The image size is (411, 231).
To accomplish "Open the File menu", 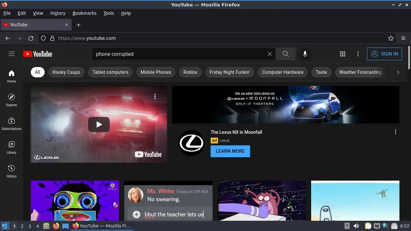I will 7,13.
